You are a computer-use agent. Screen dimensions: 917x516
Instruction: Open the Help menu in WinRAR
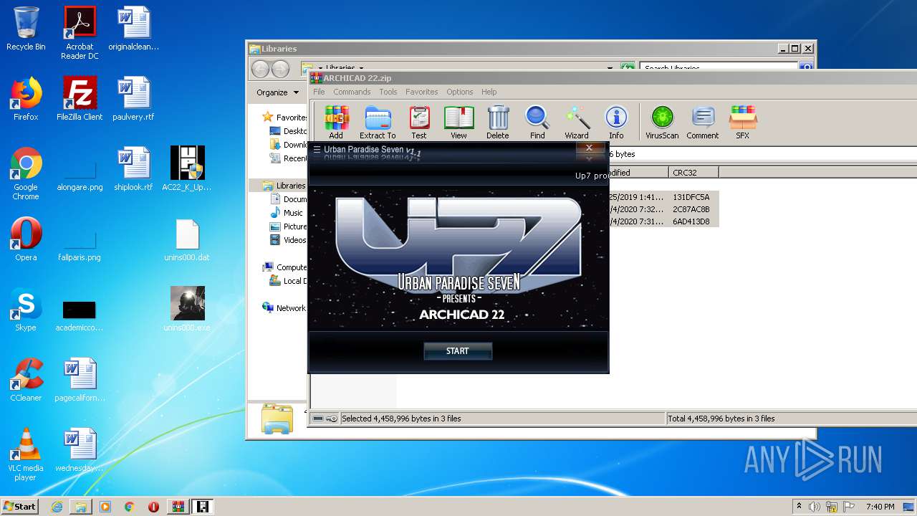tap(489, 92)
